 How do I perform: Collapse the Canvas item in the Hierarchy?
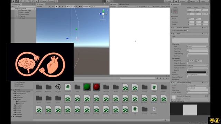coord(17,16)
